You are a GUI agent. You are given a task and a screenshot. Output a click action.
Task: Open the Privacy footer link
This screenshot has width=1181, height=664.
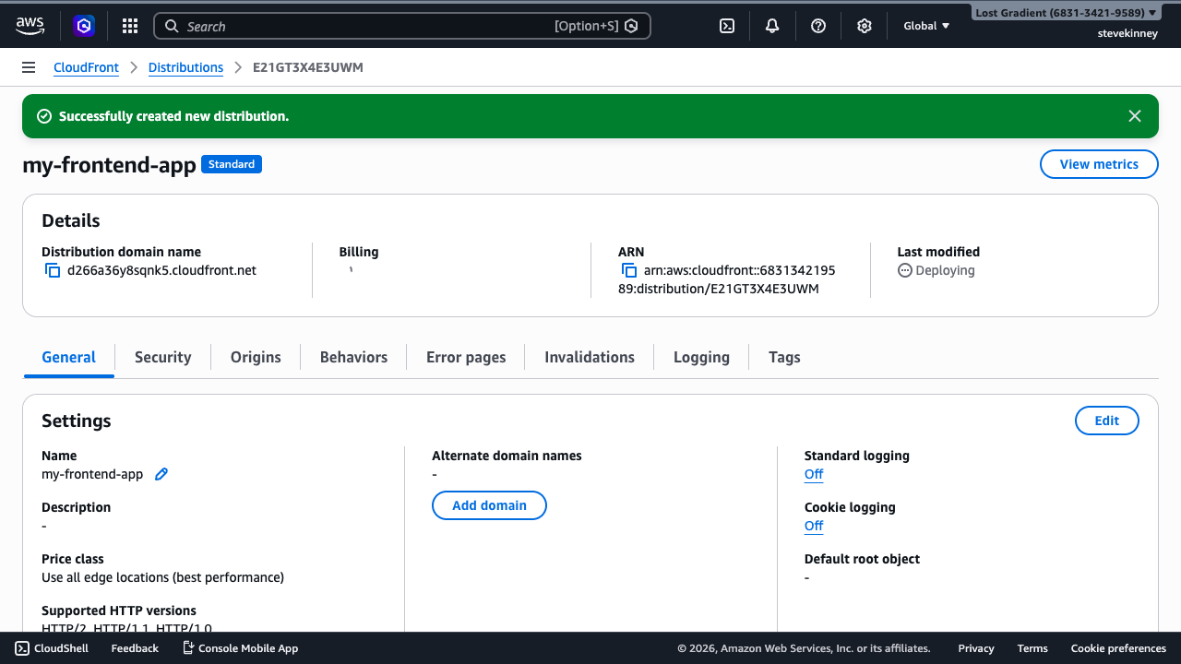click(x=976, y=648)
